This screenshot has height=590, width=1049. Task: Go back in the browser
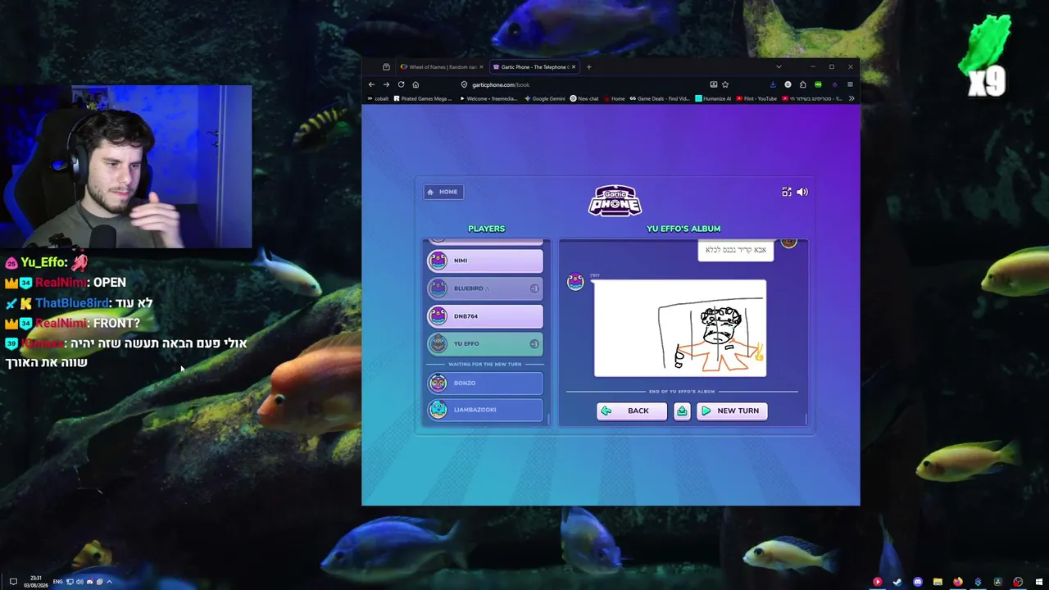tap(371, 84)
